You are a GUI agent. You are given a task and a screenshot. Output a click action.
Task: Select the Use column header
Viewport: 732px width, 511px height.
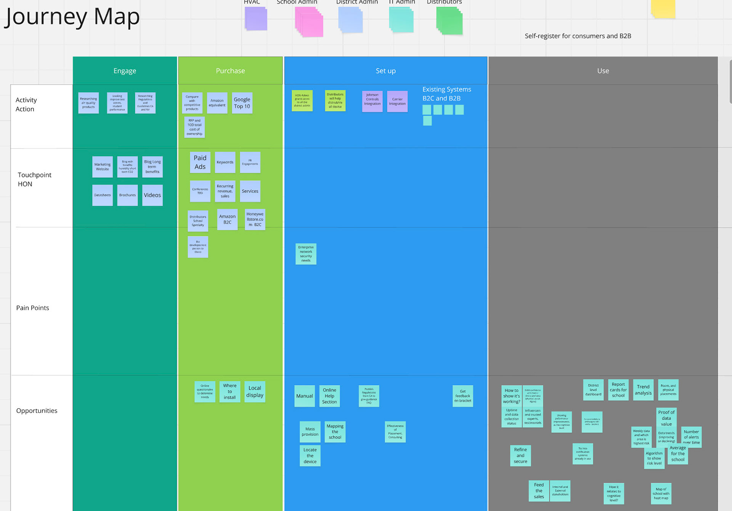point(603,71)
